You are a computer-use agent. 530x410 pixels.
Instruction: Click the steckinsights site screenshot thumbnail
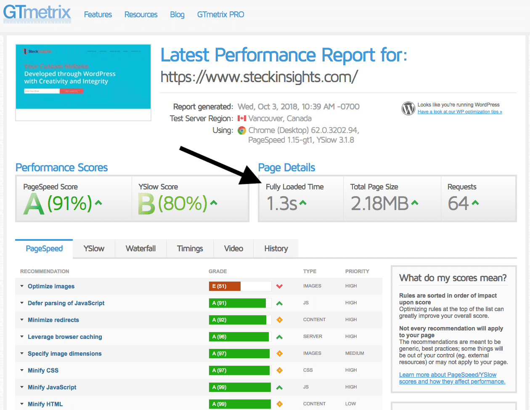83,83
